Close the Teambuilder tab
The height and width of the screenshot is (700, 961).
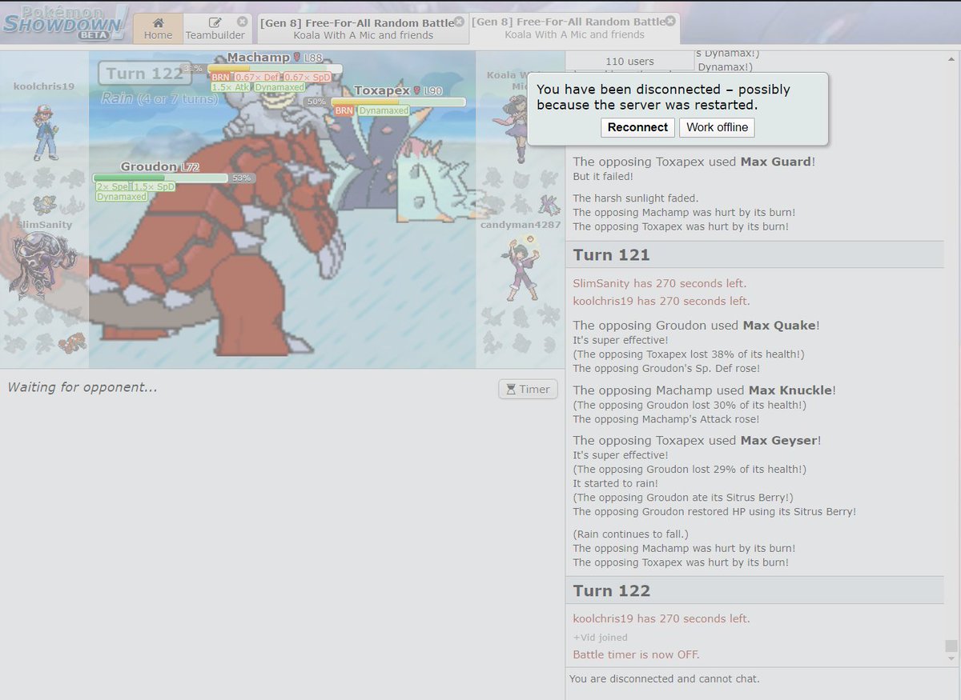point(242,22)
